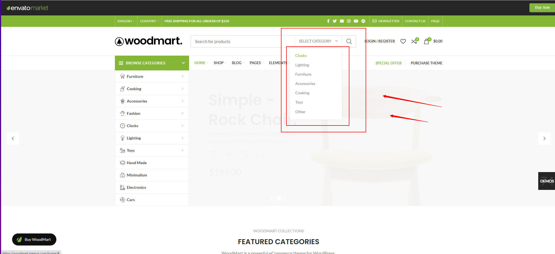555x254 pixels.
Task: Focus the Search for products field
Action: 243,41
